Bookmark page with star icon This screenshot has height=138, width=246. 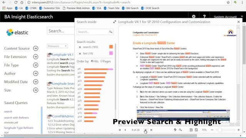click(x=228, y=2)
